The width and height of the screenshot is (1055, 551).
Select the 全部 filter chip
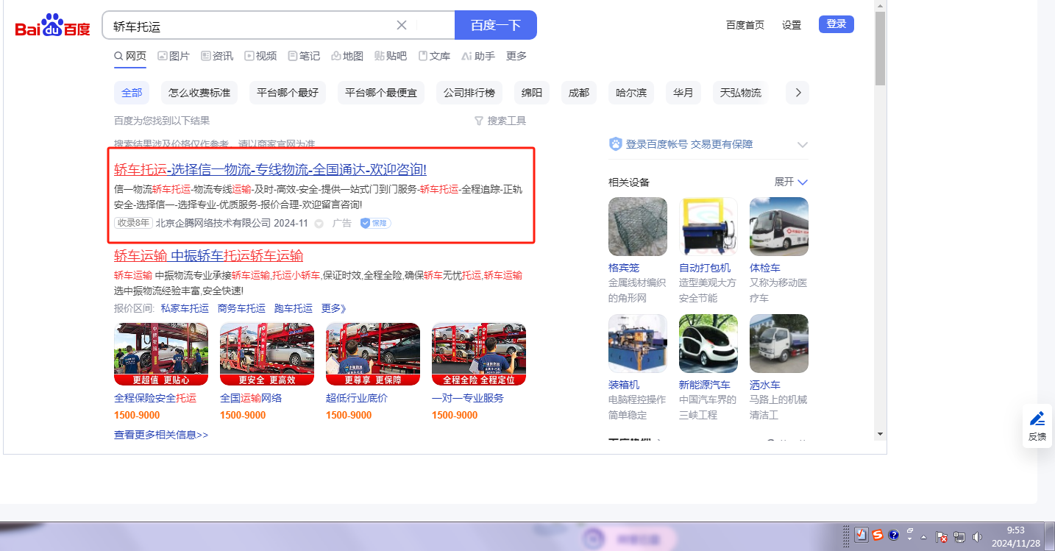point(132,93)
